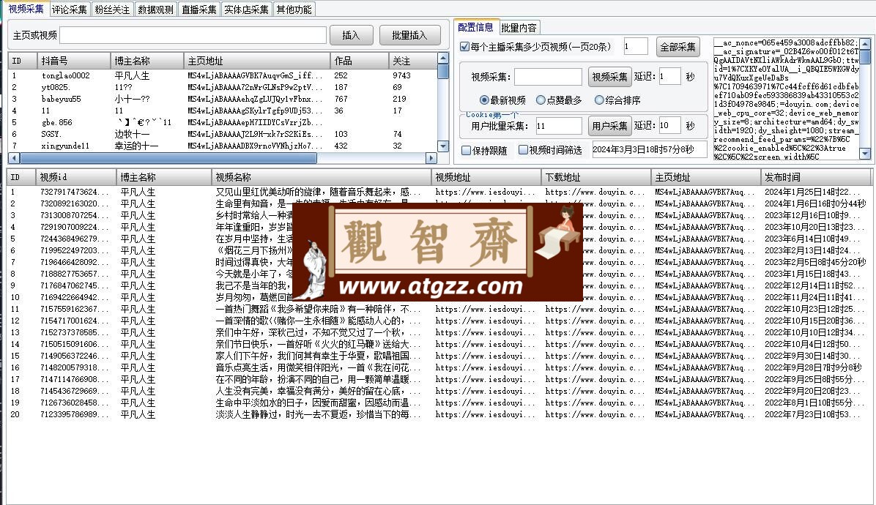Image resolution: width=876 pixels, height=505 pixels.
Task: Select the 综合排序 radio button
Action: [599, 100]
